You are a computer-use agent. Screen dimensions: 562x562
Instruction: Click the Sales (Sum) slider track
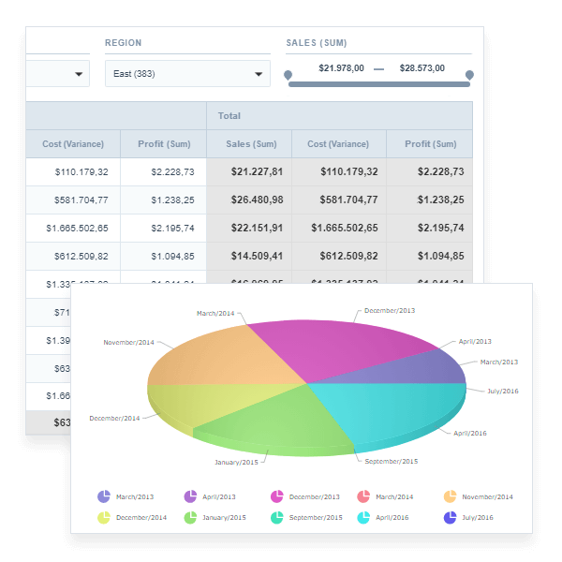click(x=378, y=84)
